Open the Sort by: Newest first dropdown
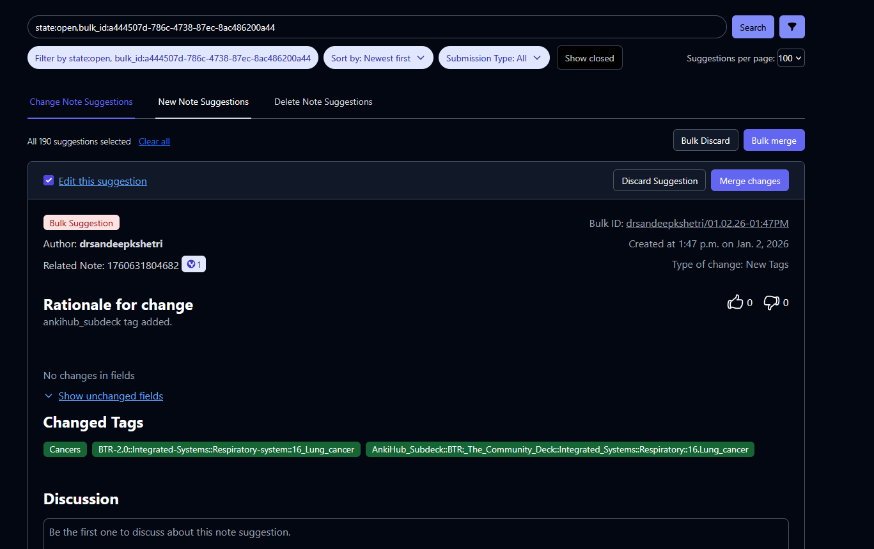The height and width of the screenshot is (549, 874). tap(378, 58)
